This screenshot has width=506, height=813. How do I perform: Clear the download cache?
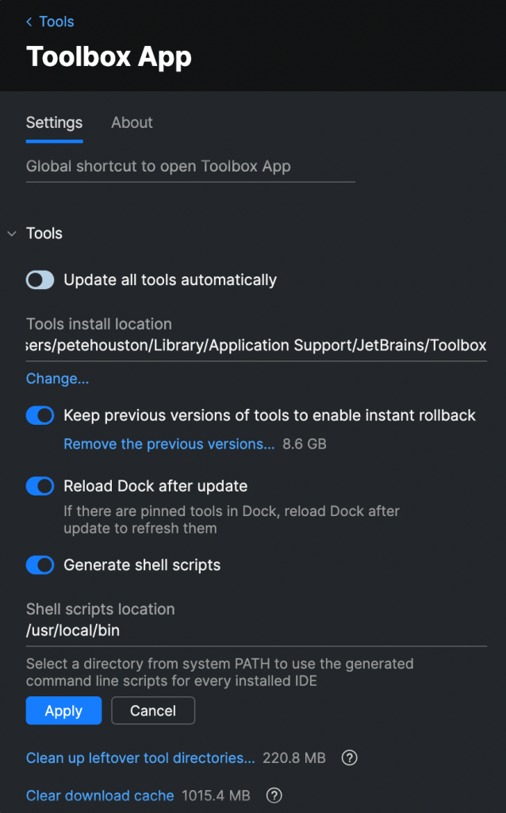(x=100, y=796)
